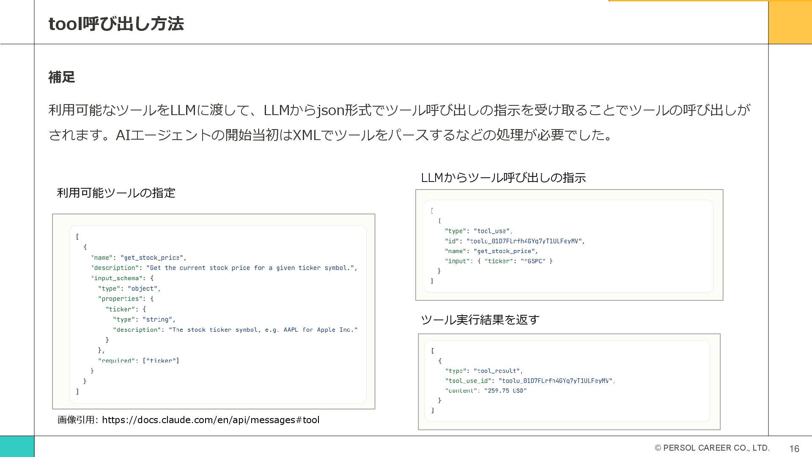Image resolution: width=812 pixels, height=457 pixels.
Task: Click the 'get_stock_price' name in the tool definition
Action: (152, 258)
